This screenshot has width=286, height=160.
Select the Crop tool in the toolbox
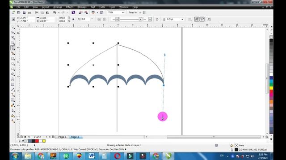point(13,38)
